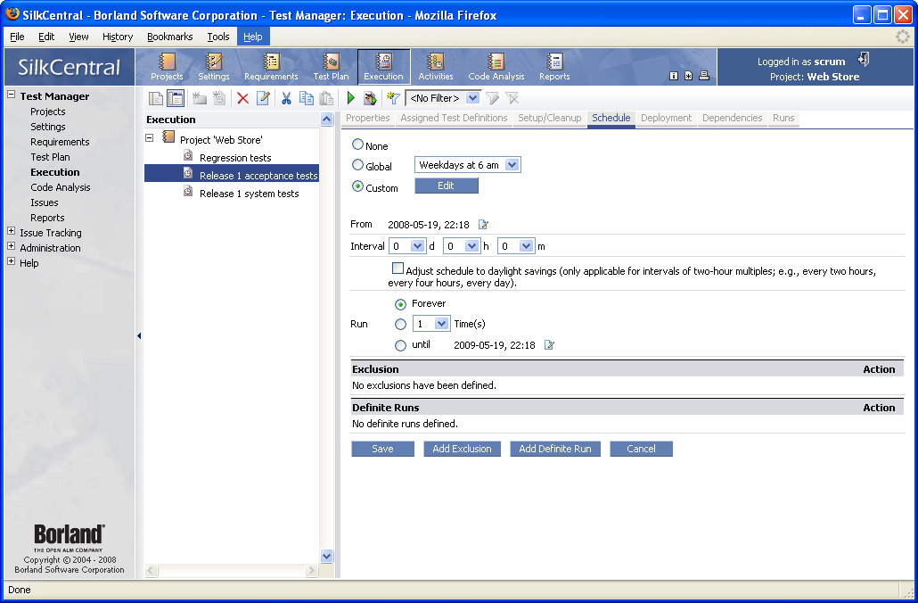
Task: Click the clipboard paste icon
Action: (327, 98)
